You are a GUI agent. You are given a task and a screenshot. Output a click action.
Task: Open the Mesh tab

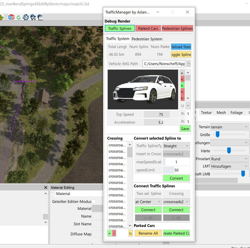[x=221, y=112]
